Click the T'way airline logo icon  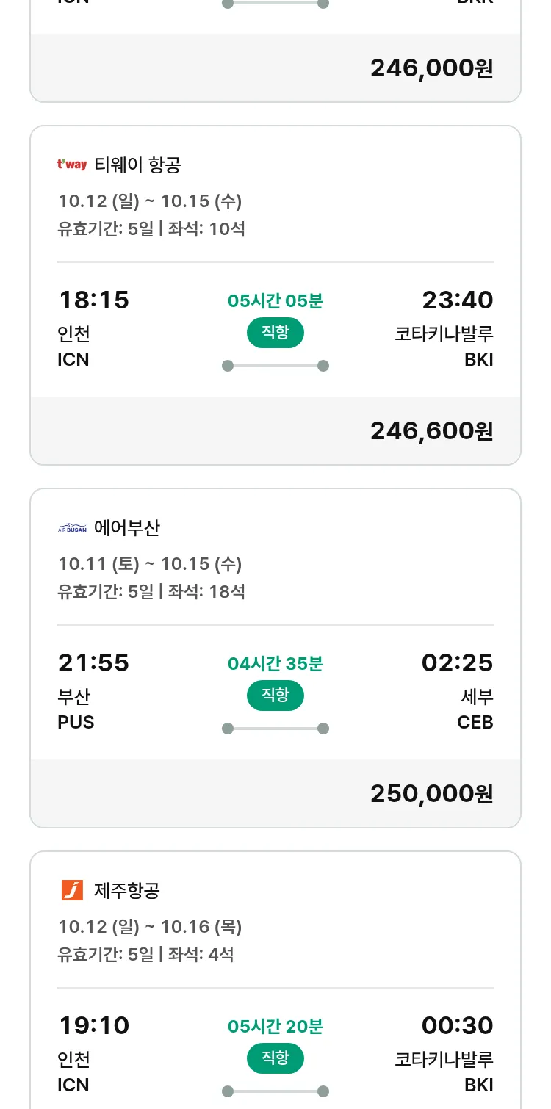click(72, 165)
